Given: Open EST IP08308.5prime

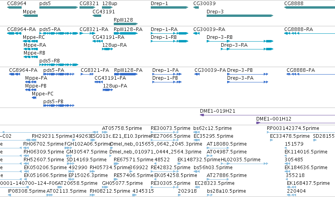Looking at the screenshot, I should coord(9,195).
